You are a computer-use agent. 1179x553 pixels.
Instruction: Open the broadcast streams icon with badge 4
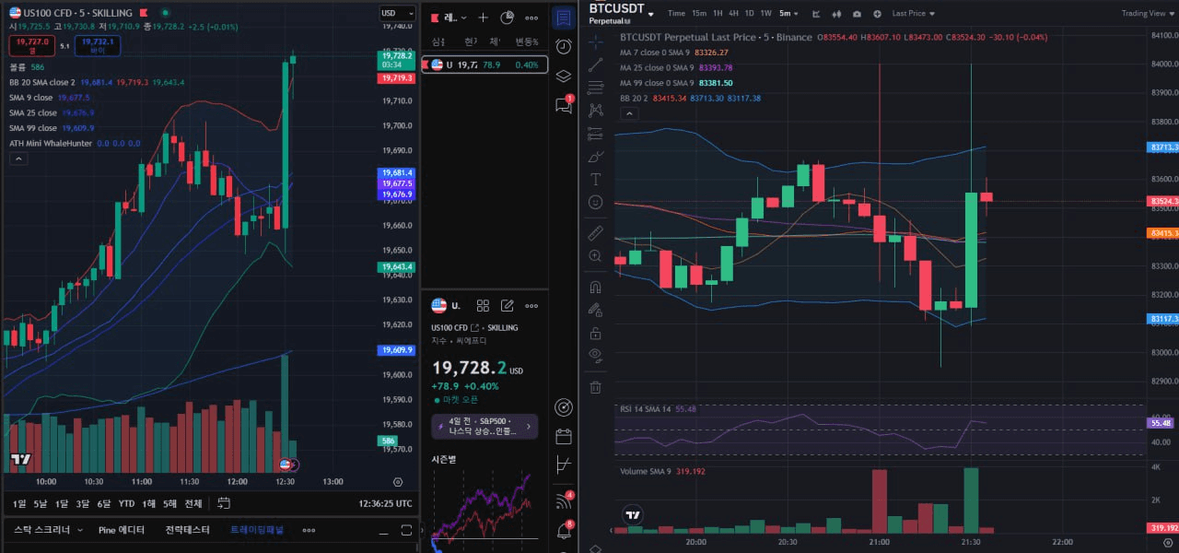[x=565, y=500]
